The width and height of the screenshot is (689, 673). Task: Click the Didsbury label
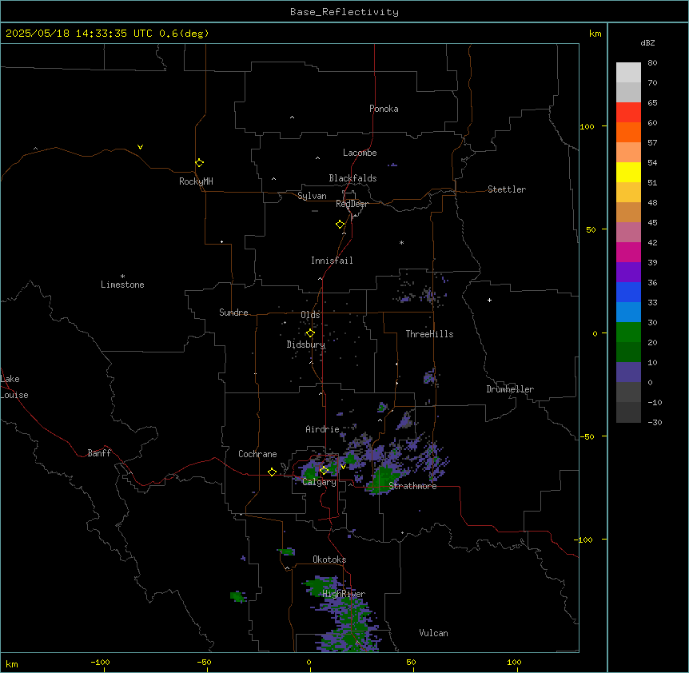[306, 344]
